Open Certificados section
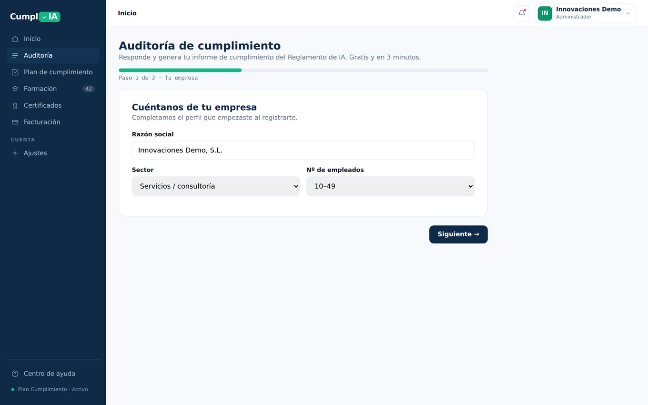This screenshot has width=648, height=405. 53,106
